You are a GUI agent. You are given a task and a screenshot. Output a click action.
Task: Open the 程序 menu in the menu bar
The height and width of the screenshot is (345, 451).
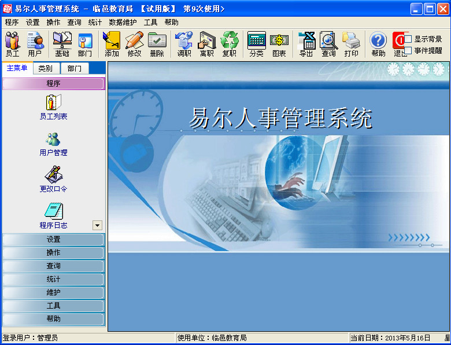12,22
